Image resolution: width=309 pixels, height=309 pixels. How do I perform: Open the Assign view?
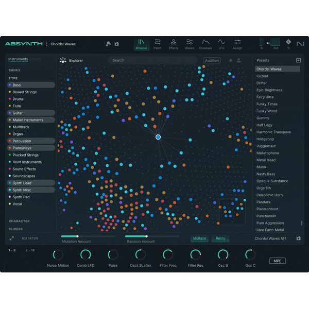pyautogui.click(x=237, y=44)
